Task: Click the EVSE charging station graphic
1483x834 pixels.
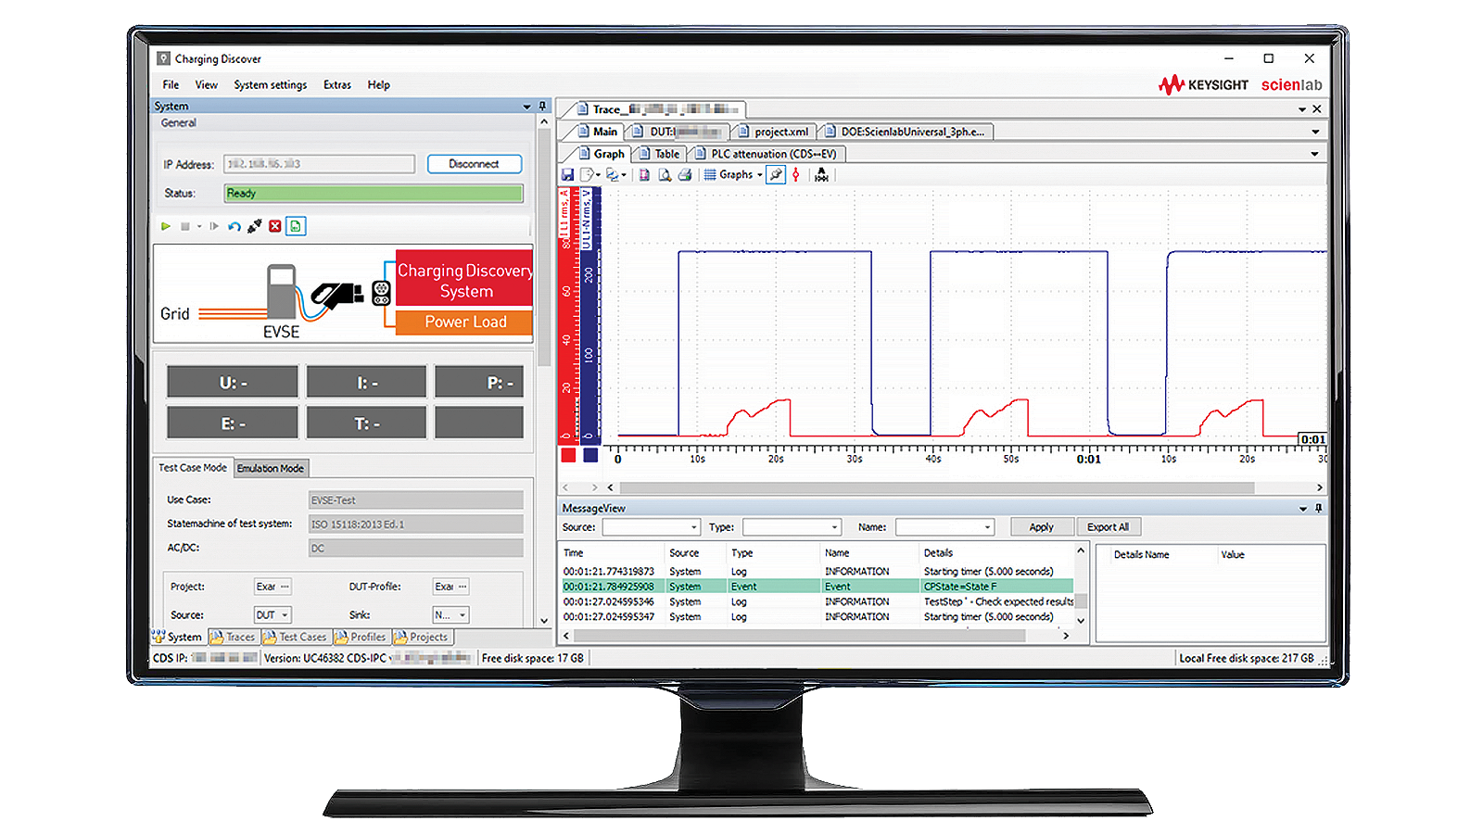Action: (282, 292)
